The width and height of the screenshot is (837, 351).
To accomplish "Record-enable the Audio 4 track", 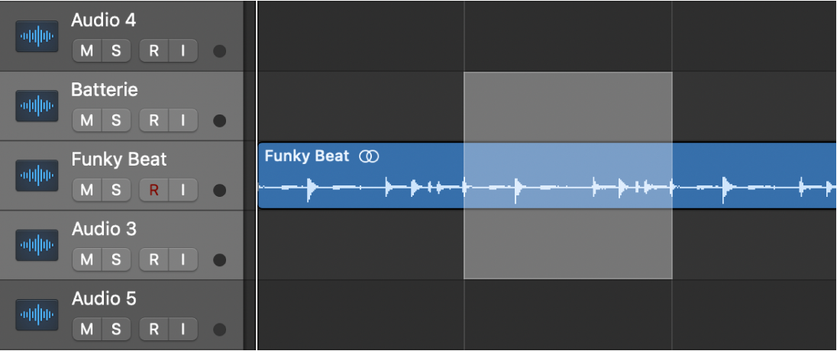I will (154, 51).
